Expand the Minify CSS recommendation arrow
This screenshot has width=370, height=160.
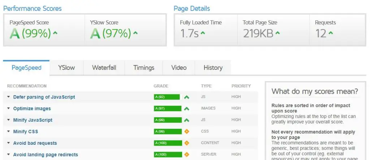coord(9,131)
